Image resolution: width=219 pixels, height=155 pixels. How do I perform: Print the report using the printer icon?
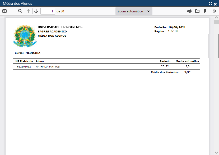(189, 11)
